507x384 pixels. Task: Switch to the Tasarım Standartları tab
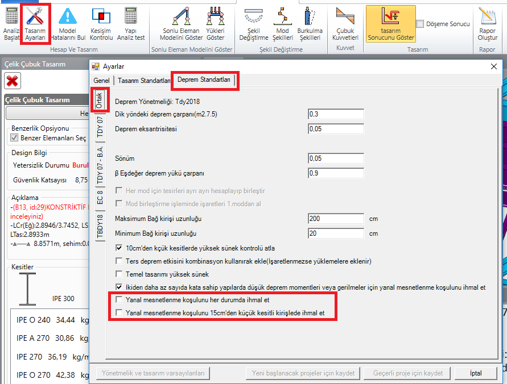tap(144, 81)
